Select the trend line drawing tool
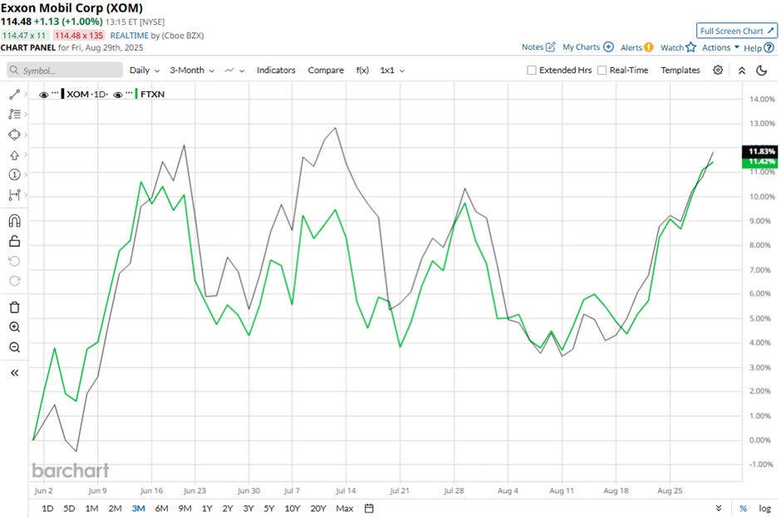The height and width of the screenshot is (519, 781). coord(14,95)
